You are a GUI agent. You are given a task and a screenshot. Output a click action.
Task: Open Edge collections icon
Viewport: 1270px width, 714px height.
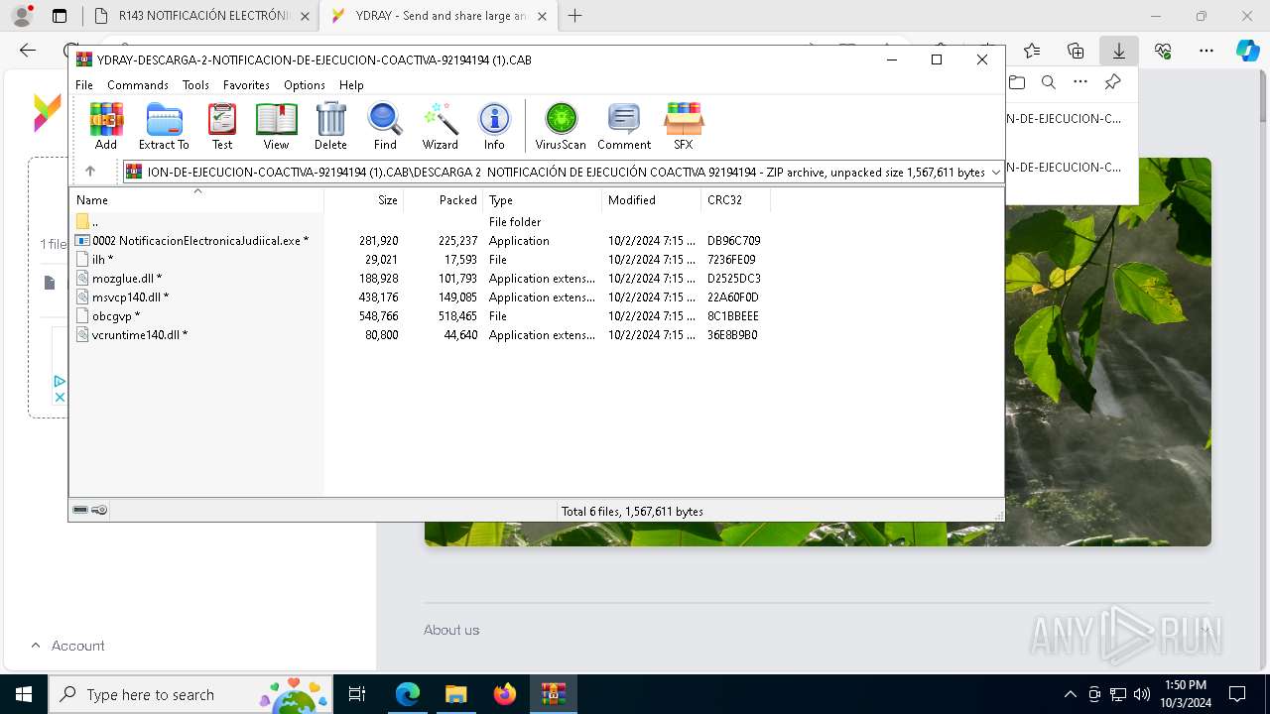click(1076, 51)
